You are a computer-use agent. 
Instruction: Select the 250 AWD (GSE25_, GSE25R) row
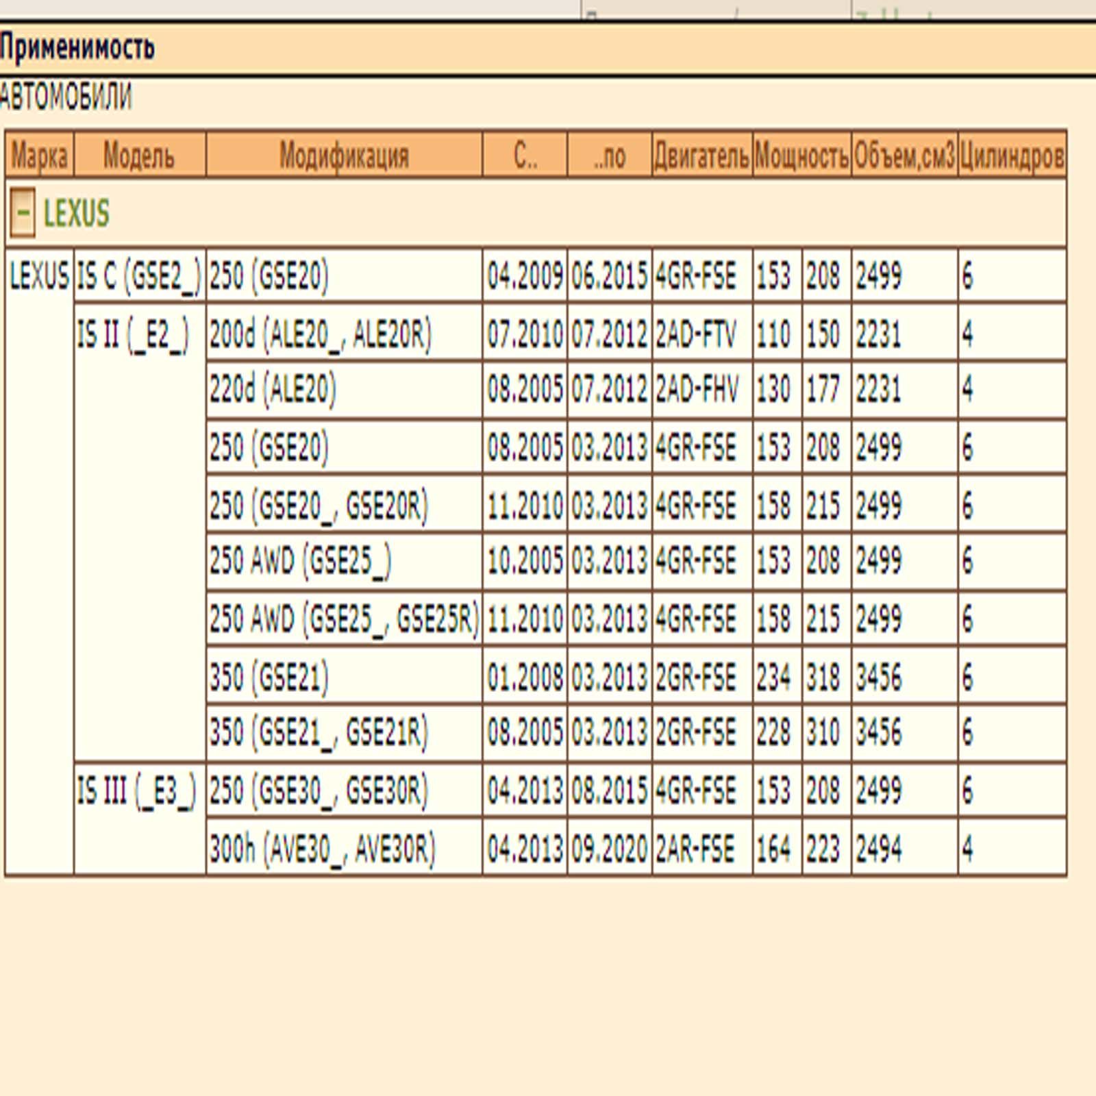click(x=636, y=619)
